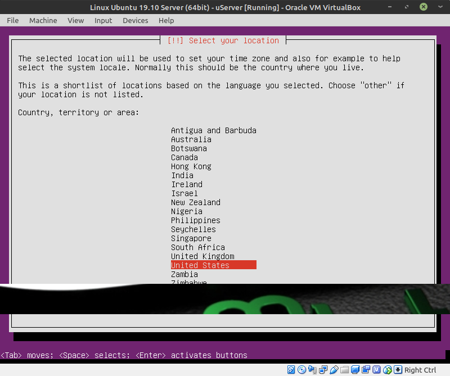This screenshot has width=450, height=376.
Task: Maximize the VirtualBox window
Action: tap(407, 7)
